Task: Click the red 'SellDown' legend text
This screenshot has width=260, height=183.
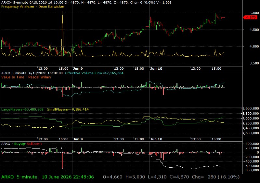Action: pyautogui.click(x=34, y=144)
